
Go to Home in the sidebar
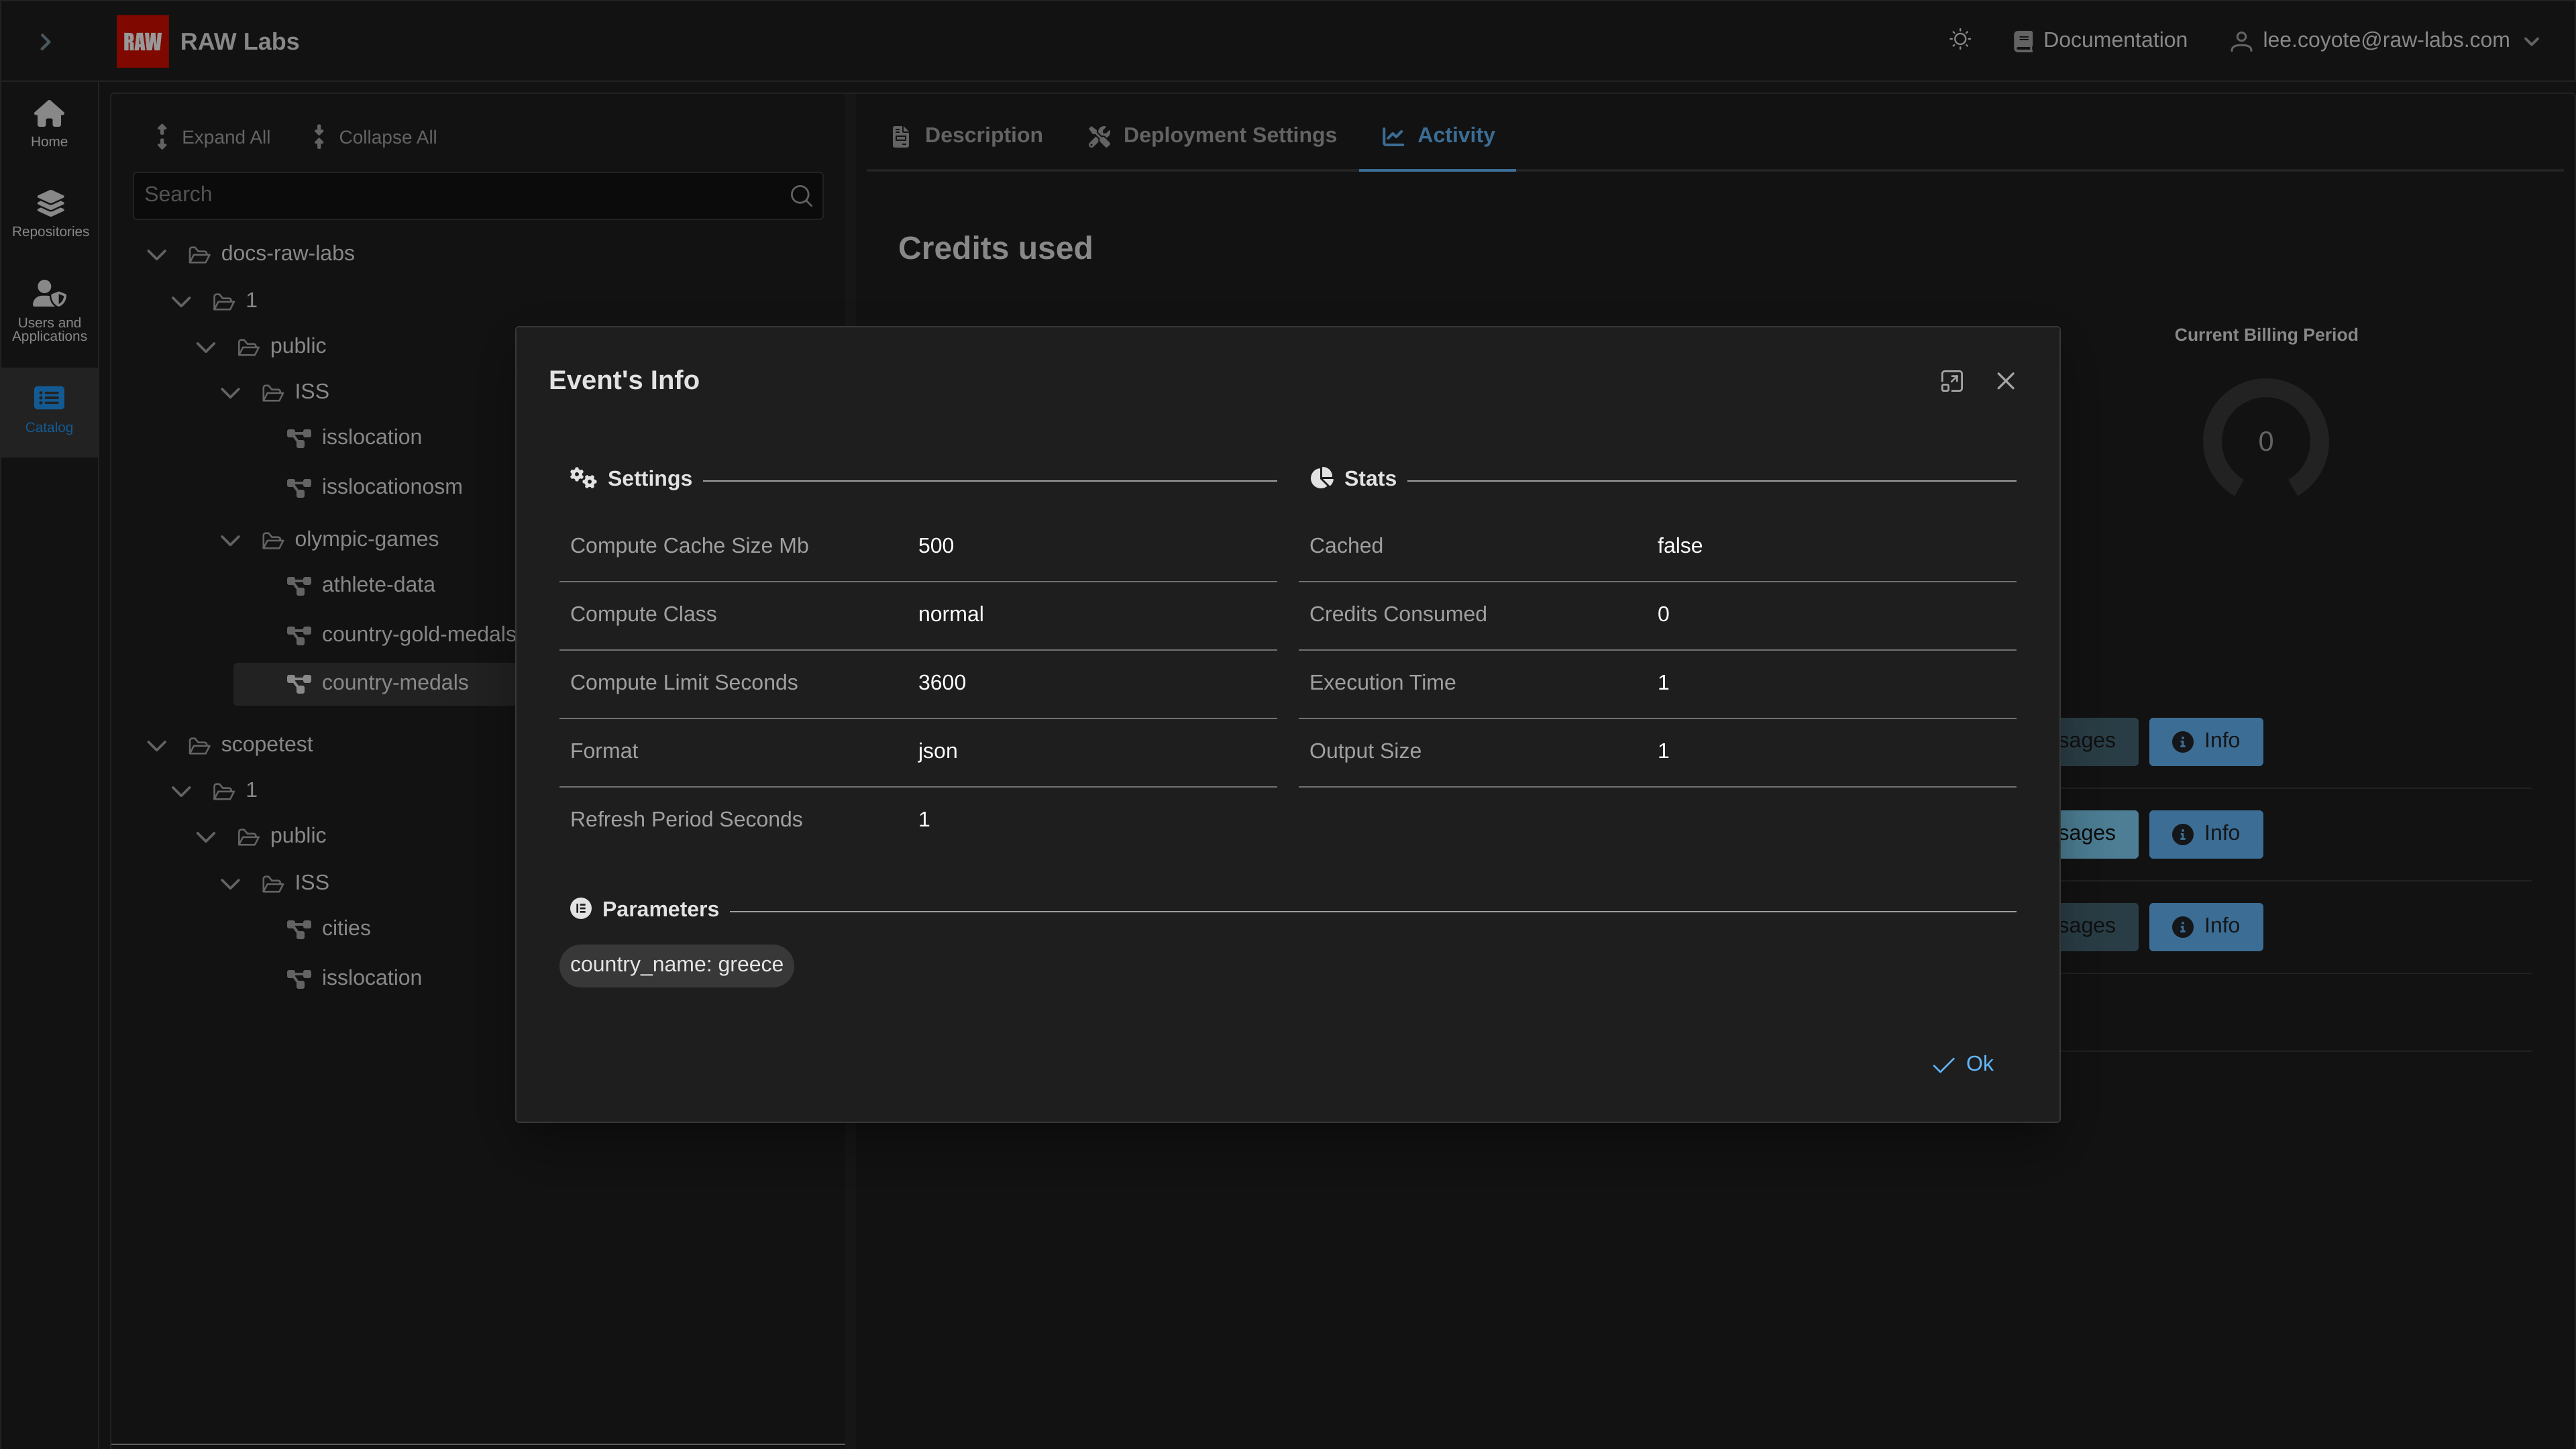pyautogui.click(x=49, y=124)
